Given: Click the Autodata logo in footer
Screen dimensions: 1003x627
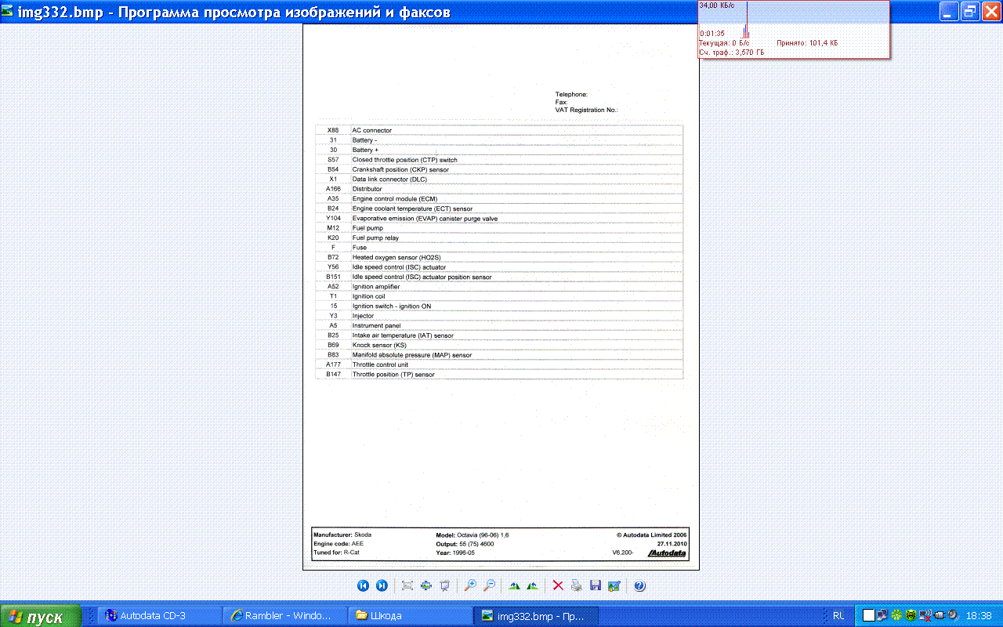Looking at the screenshot, I should tap(667, 553).
